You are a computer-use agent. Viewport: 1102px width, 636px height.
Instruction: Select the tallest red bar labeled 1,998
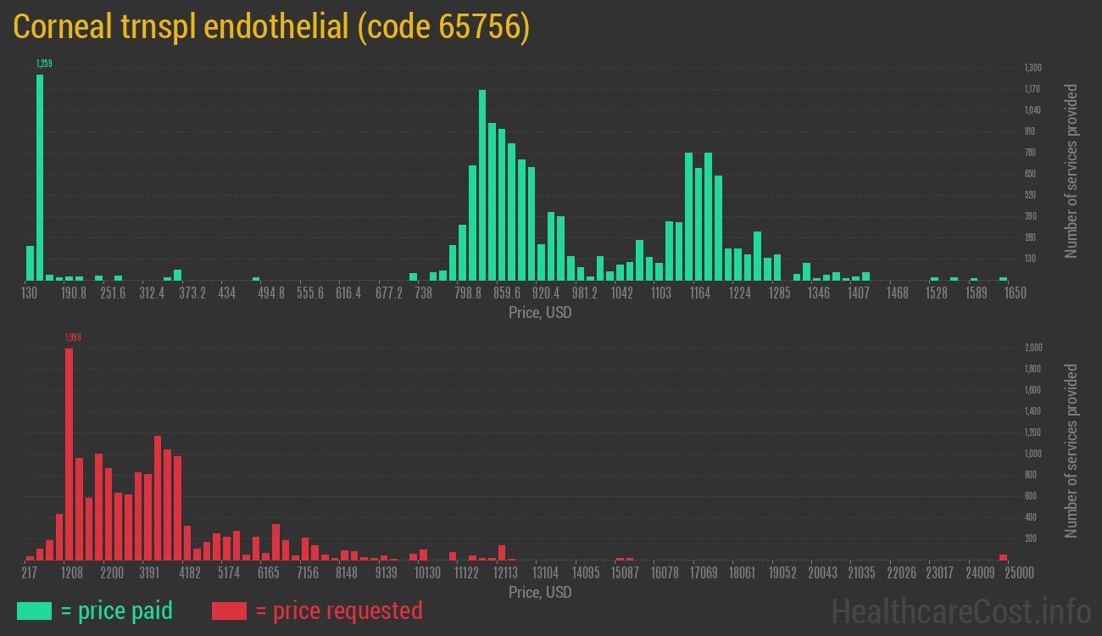[70, 454]
